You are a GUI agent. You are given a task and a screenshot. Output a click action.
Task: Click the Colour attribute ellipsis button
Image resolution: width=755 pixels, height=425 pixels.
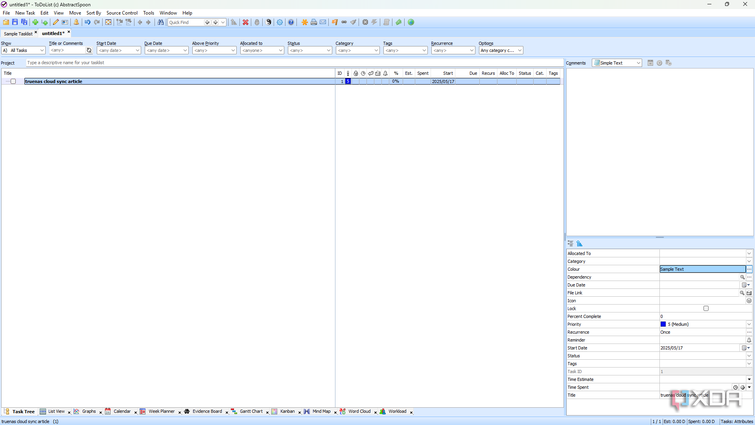tap(749, 269)
